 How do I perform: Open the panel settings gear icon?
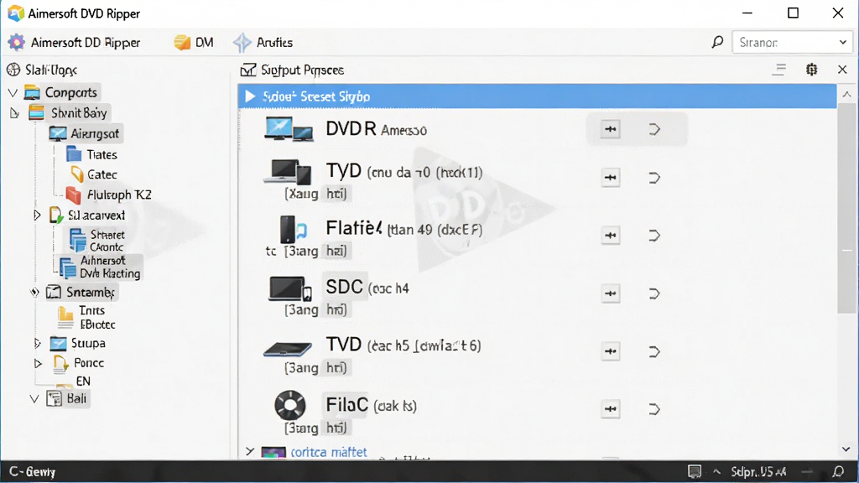point(811,70)
